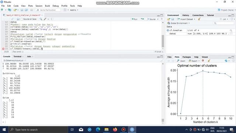Open the File menu
The width and height of the screenshot is (236, 133).
click(3, 6)
